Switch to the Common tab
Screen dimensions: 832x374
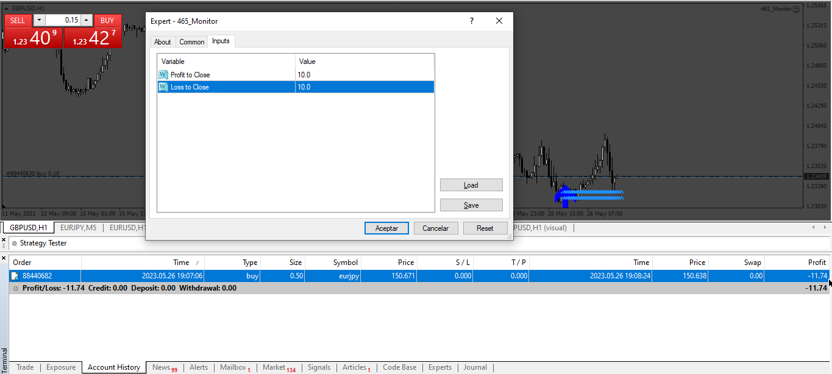191,42
